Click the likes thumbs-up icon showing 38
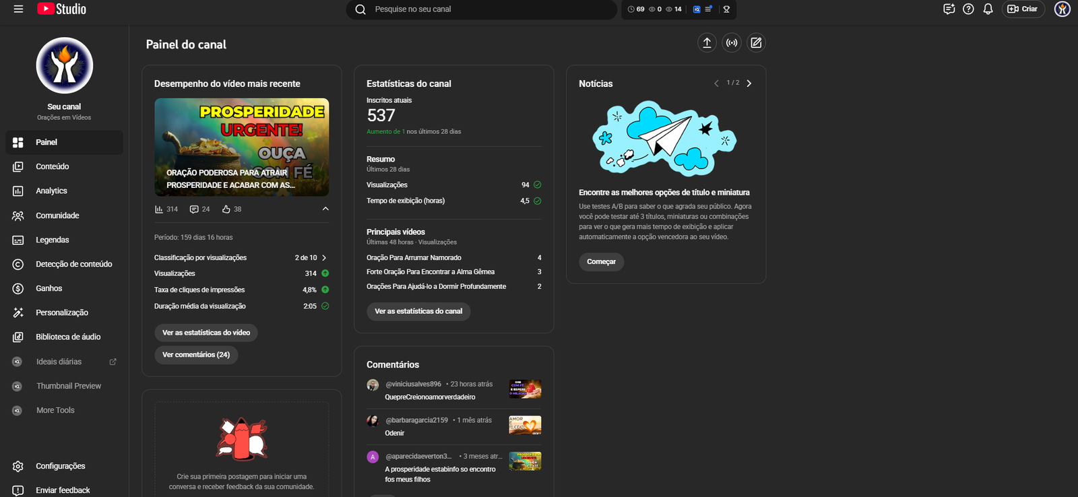Image resolution: width=1078 pixels, height=497 pixels. [226, 209]
